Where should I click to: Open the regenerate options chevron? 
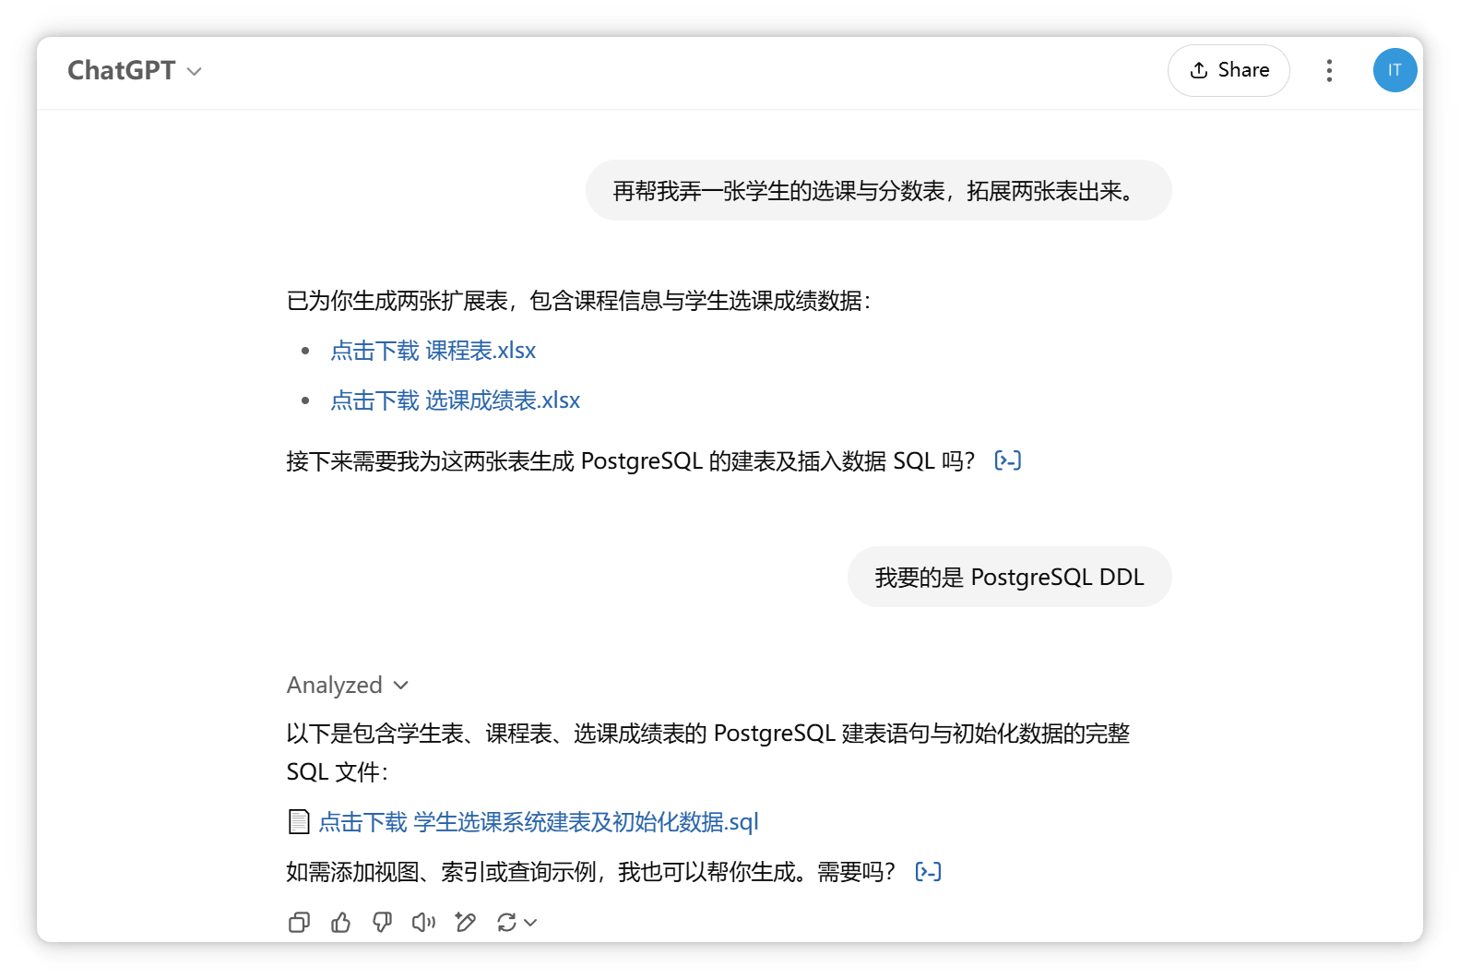(x=530, y=922)
